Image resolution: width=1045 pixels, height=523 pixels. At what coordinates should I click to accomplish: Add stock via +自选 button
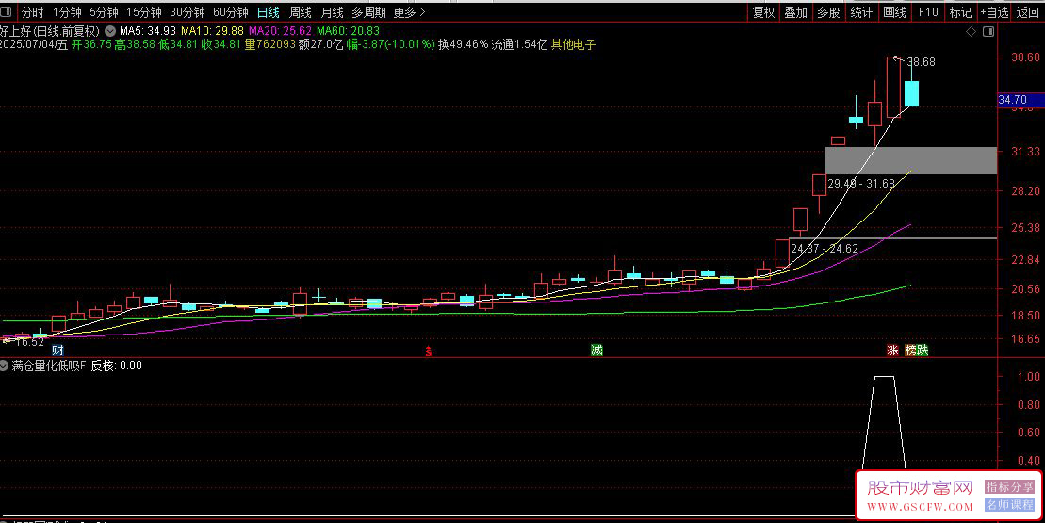[994, 12]
